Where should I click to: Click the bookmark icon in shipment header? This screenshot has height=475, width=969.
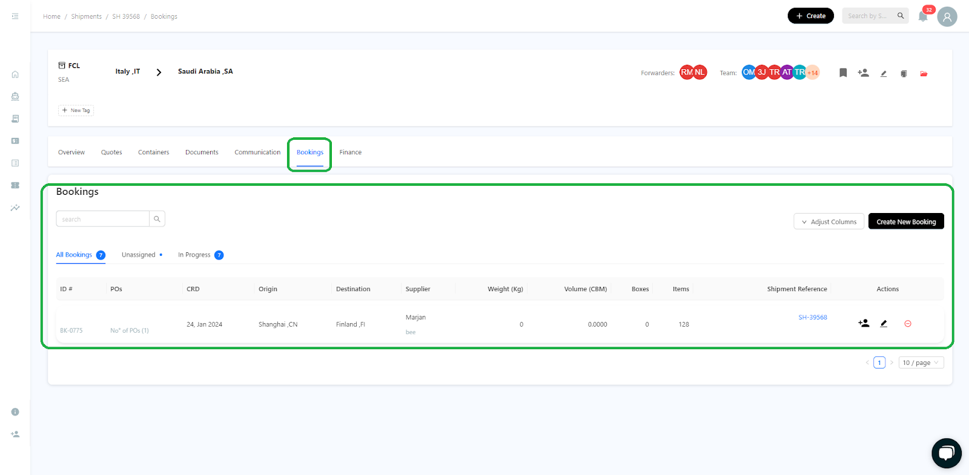[842, 73]
